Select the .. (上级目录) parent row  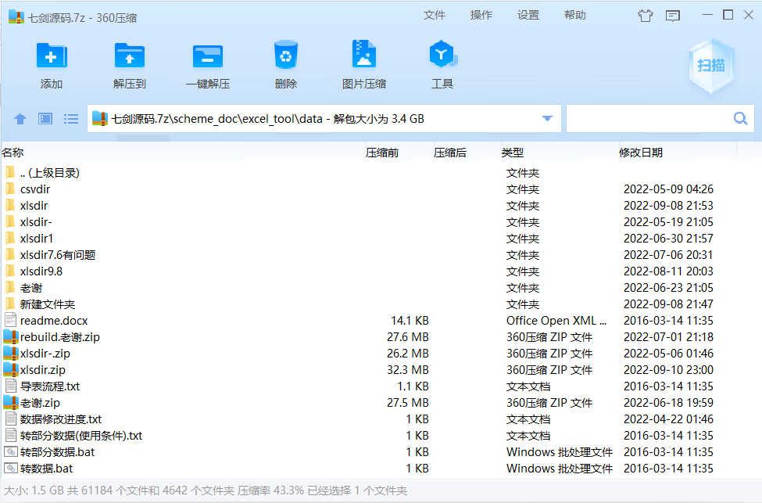click(x=381, y=173)
